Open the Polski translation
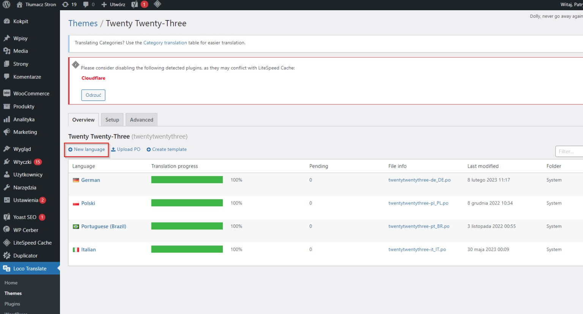 click(x=88, y=203)
